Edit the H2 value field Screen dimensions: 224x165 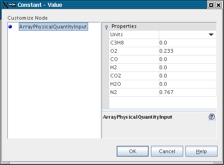pos(188,67)
